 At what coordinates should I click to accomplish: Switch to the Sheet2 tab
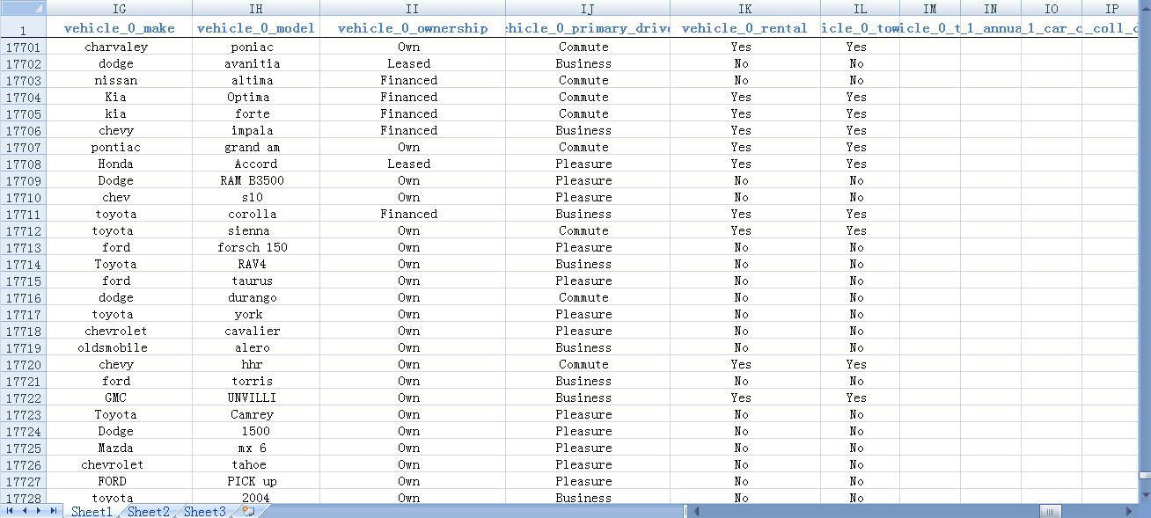click(148, 511)
